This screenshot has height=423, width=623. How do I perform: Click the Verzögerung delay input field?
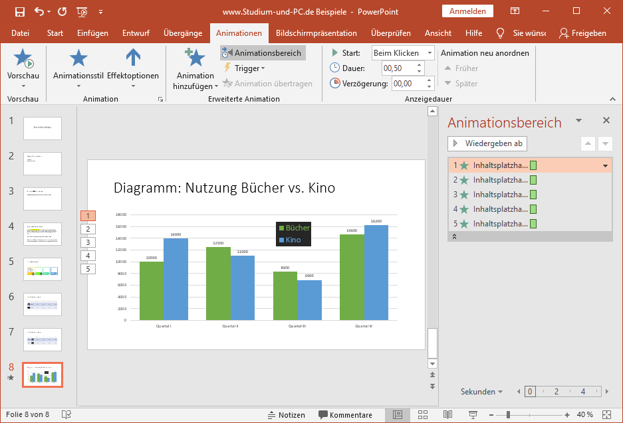point(408,83)
